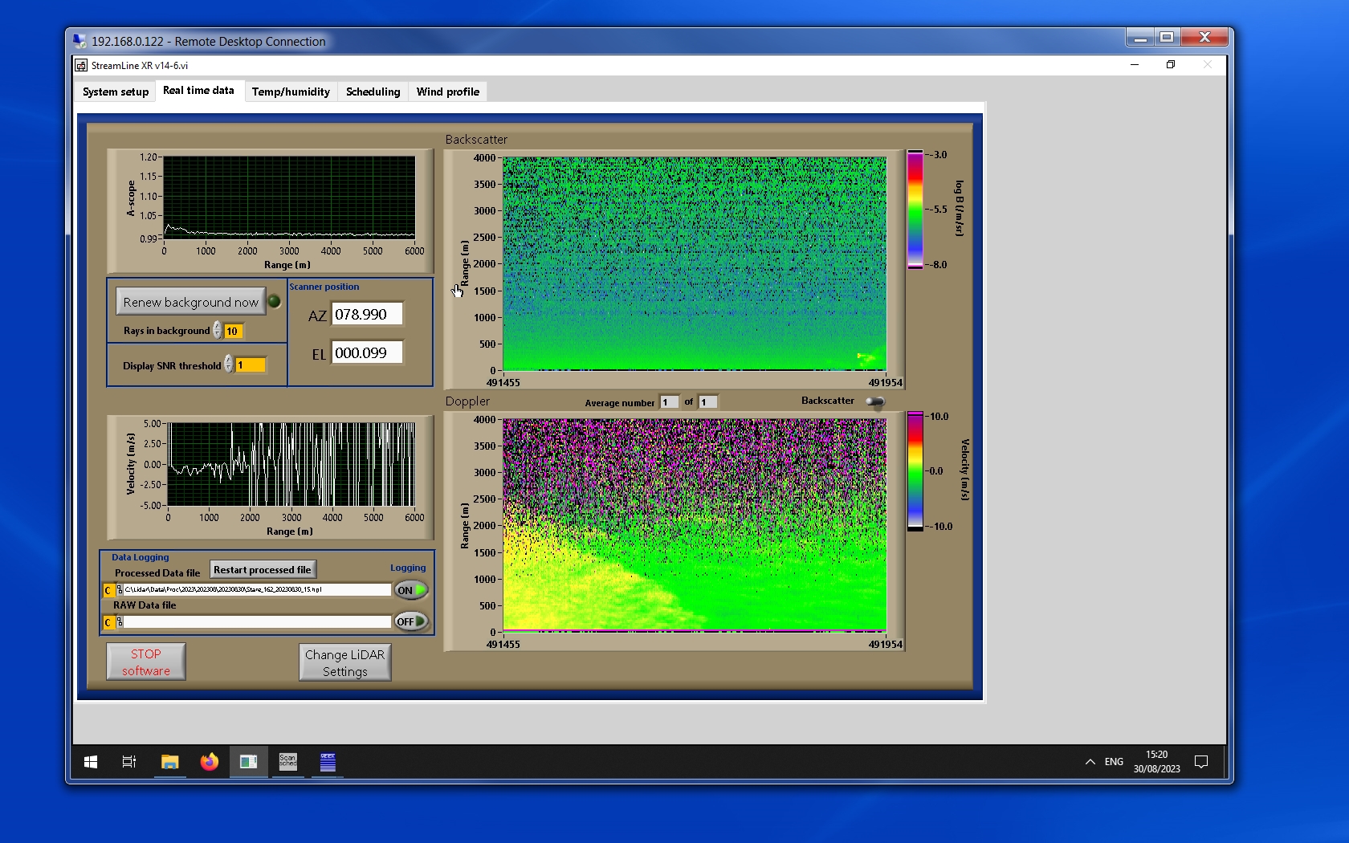The width and height of the screenshot is (1349, 843).
Task: Switch to the Wind profile tab
Action: point(447,92)
